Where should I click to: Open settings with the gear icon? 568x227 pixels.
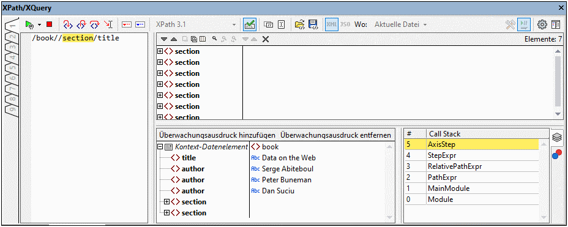coord(542,24)
